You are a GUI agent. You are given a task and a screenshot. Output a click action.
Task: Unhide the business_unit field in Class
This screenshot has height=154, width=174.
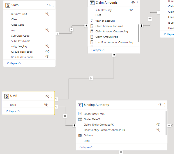click(48, 14)
